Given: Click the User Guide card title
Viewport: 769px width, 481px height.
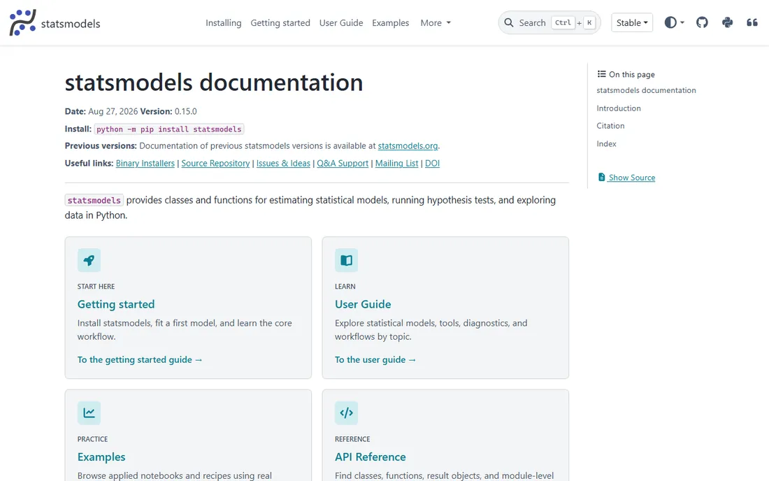Looking at the screenshot, I should (x=363, y=305).
